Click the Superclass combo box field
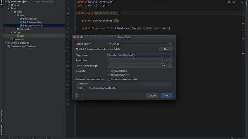248x139 pixels. point(135,60)
